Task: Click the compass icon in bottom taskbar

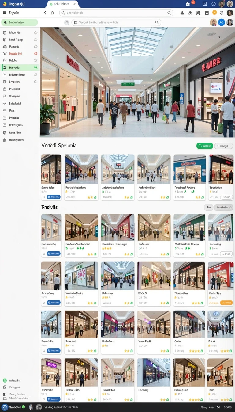Action: tap(39, 407)
